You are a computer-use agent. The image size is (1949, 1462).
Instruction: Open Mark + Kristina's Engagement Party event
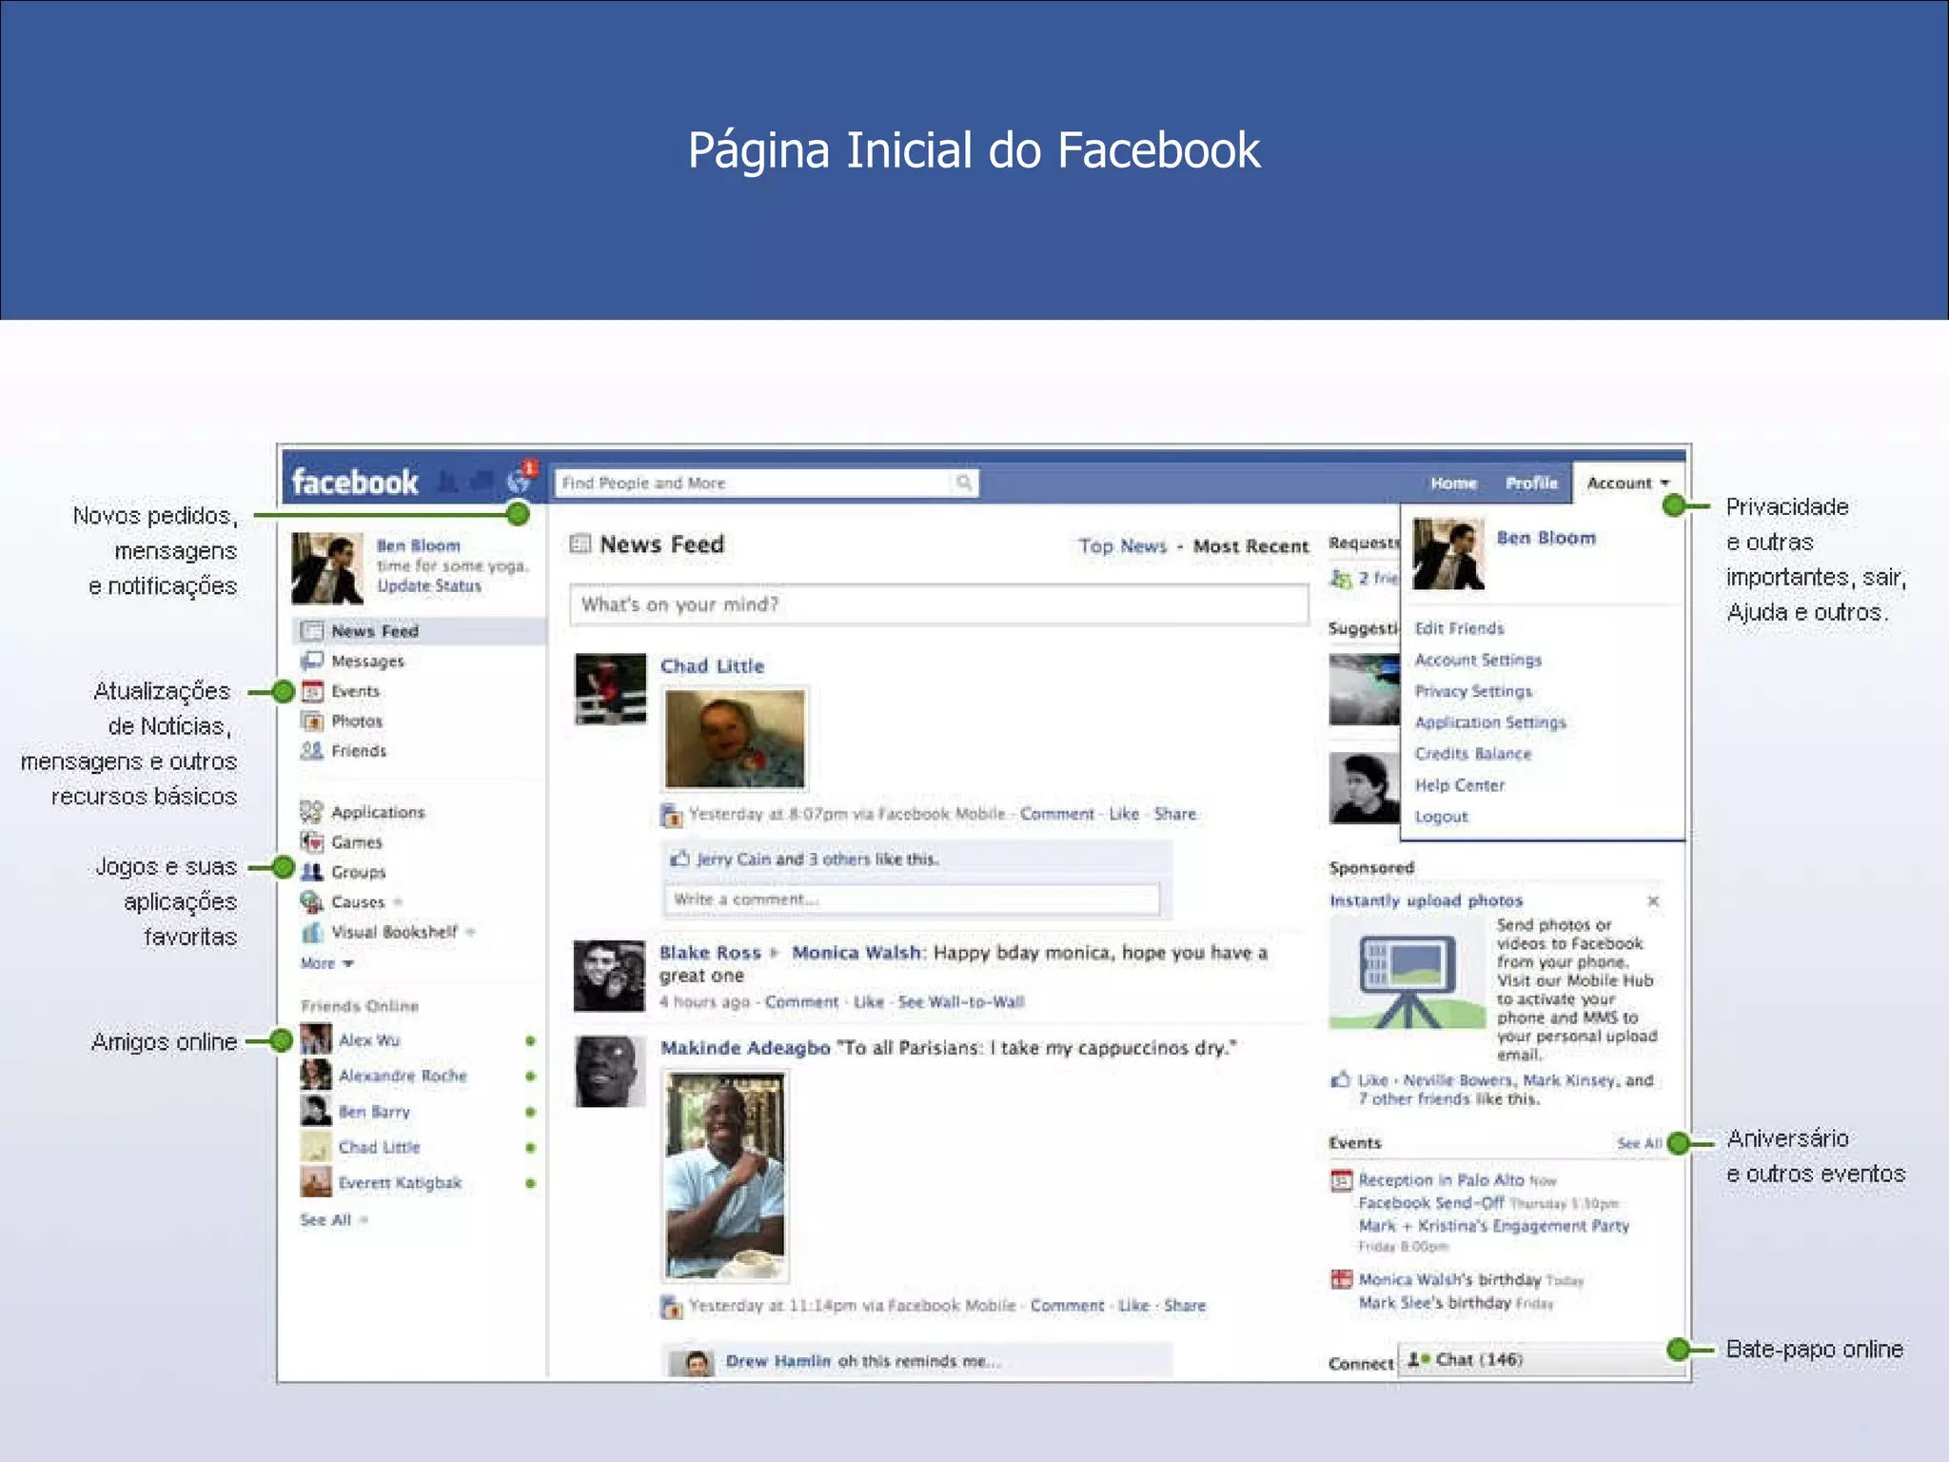pos(1494,1226)
